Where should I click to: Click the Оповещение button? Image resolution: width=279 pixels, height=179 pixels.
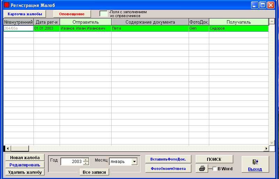72,14
